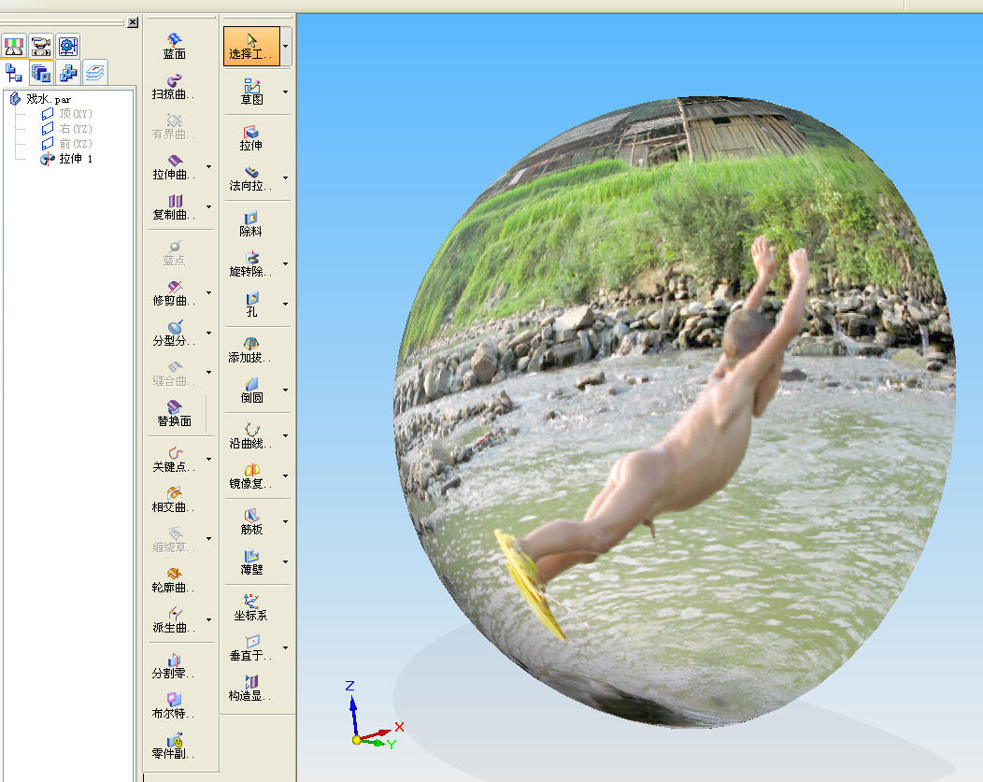The width and height of the screenshot is (983, 782).
Task: Open dropdown arrow beside 法向拉
Action: [285, 178]
